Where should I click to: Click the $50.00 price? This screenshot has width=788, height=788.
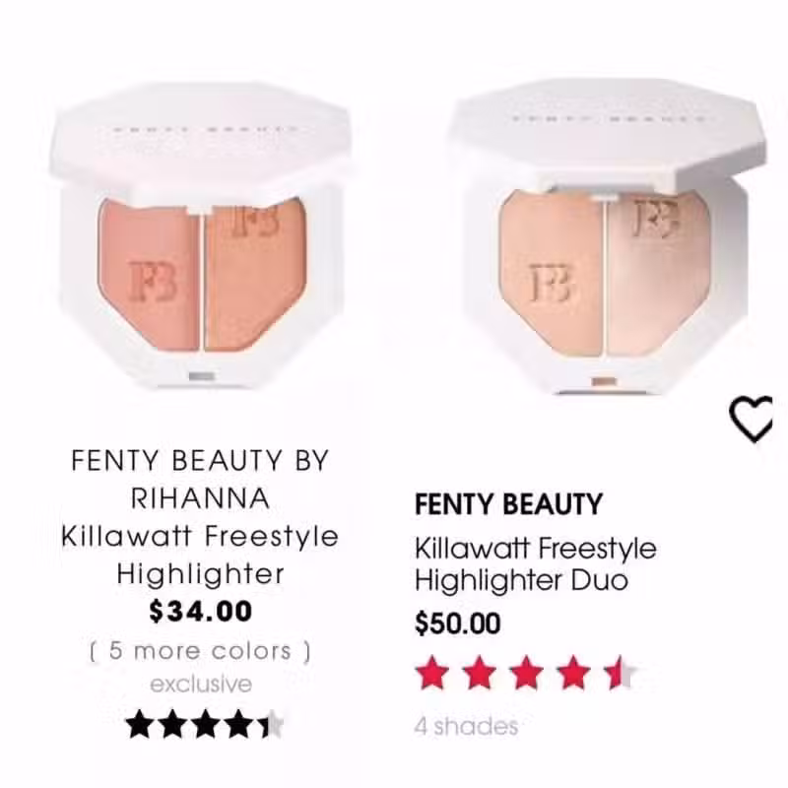click(x=457, y=624)
